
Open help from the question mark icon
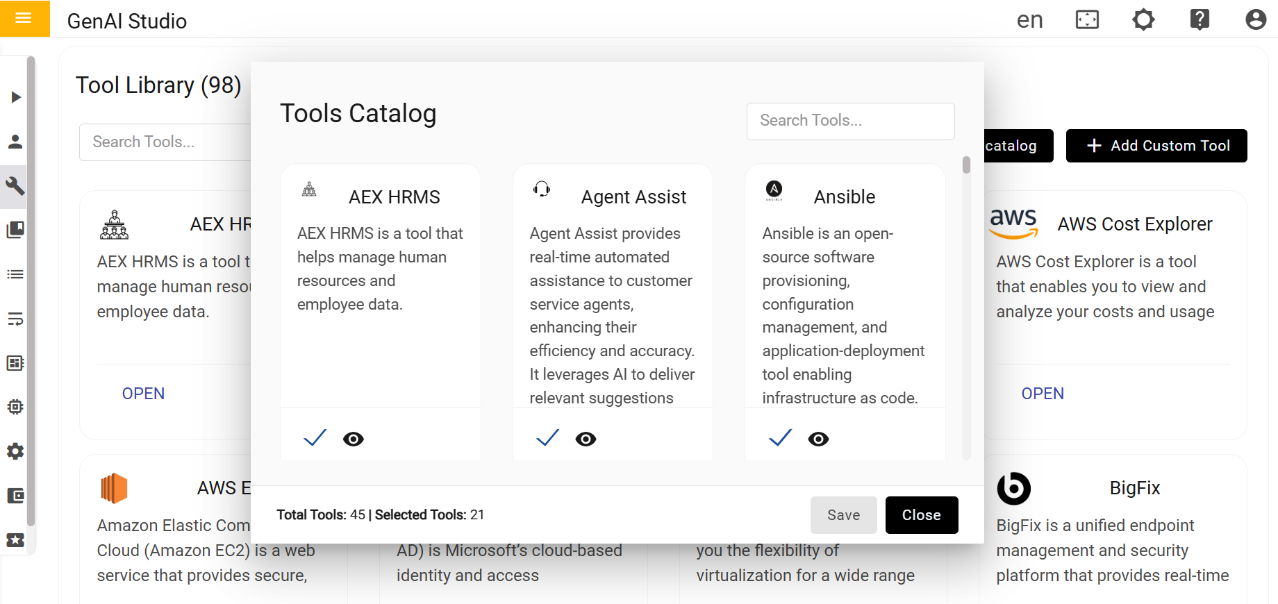[1200, 19]
